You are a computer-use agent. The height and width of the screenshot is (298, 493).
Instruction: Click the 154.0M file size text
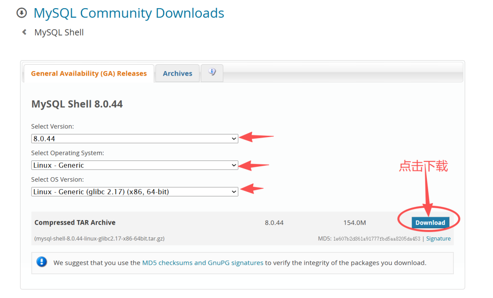[355, 222]
